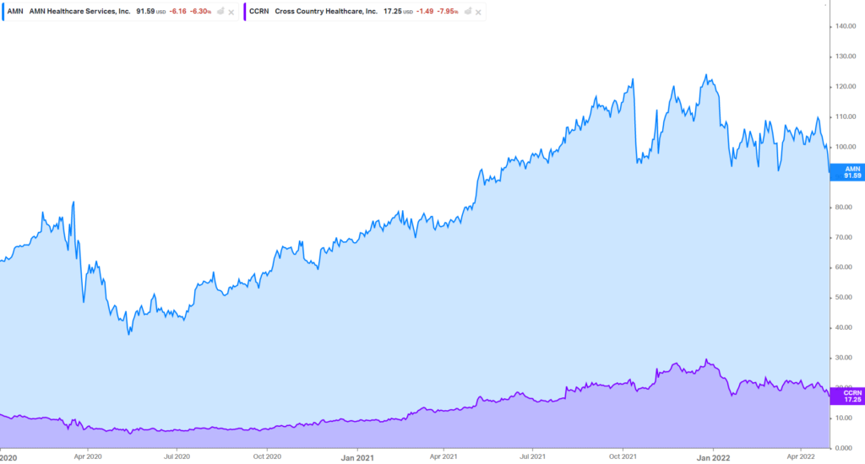Click the blue AMN color bar

tap(3, 12)
